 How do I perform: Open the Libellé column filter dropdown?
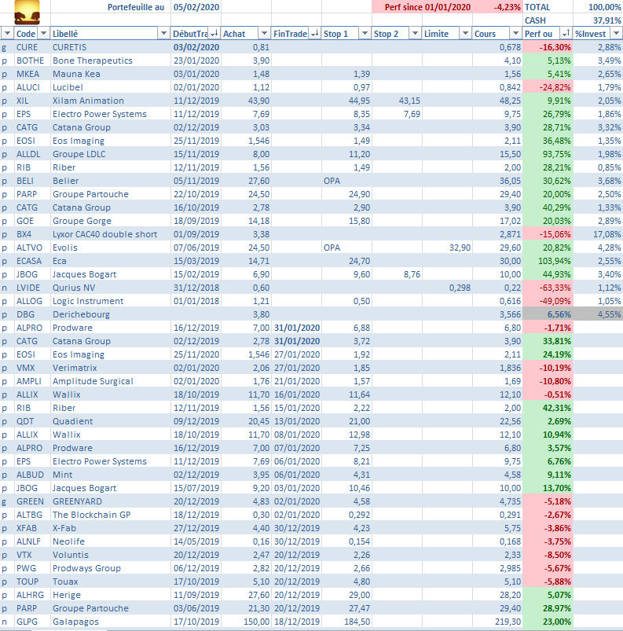click(163, 34)
